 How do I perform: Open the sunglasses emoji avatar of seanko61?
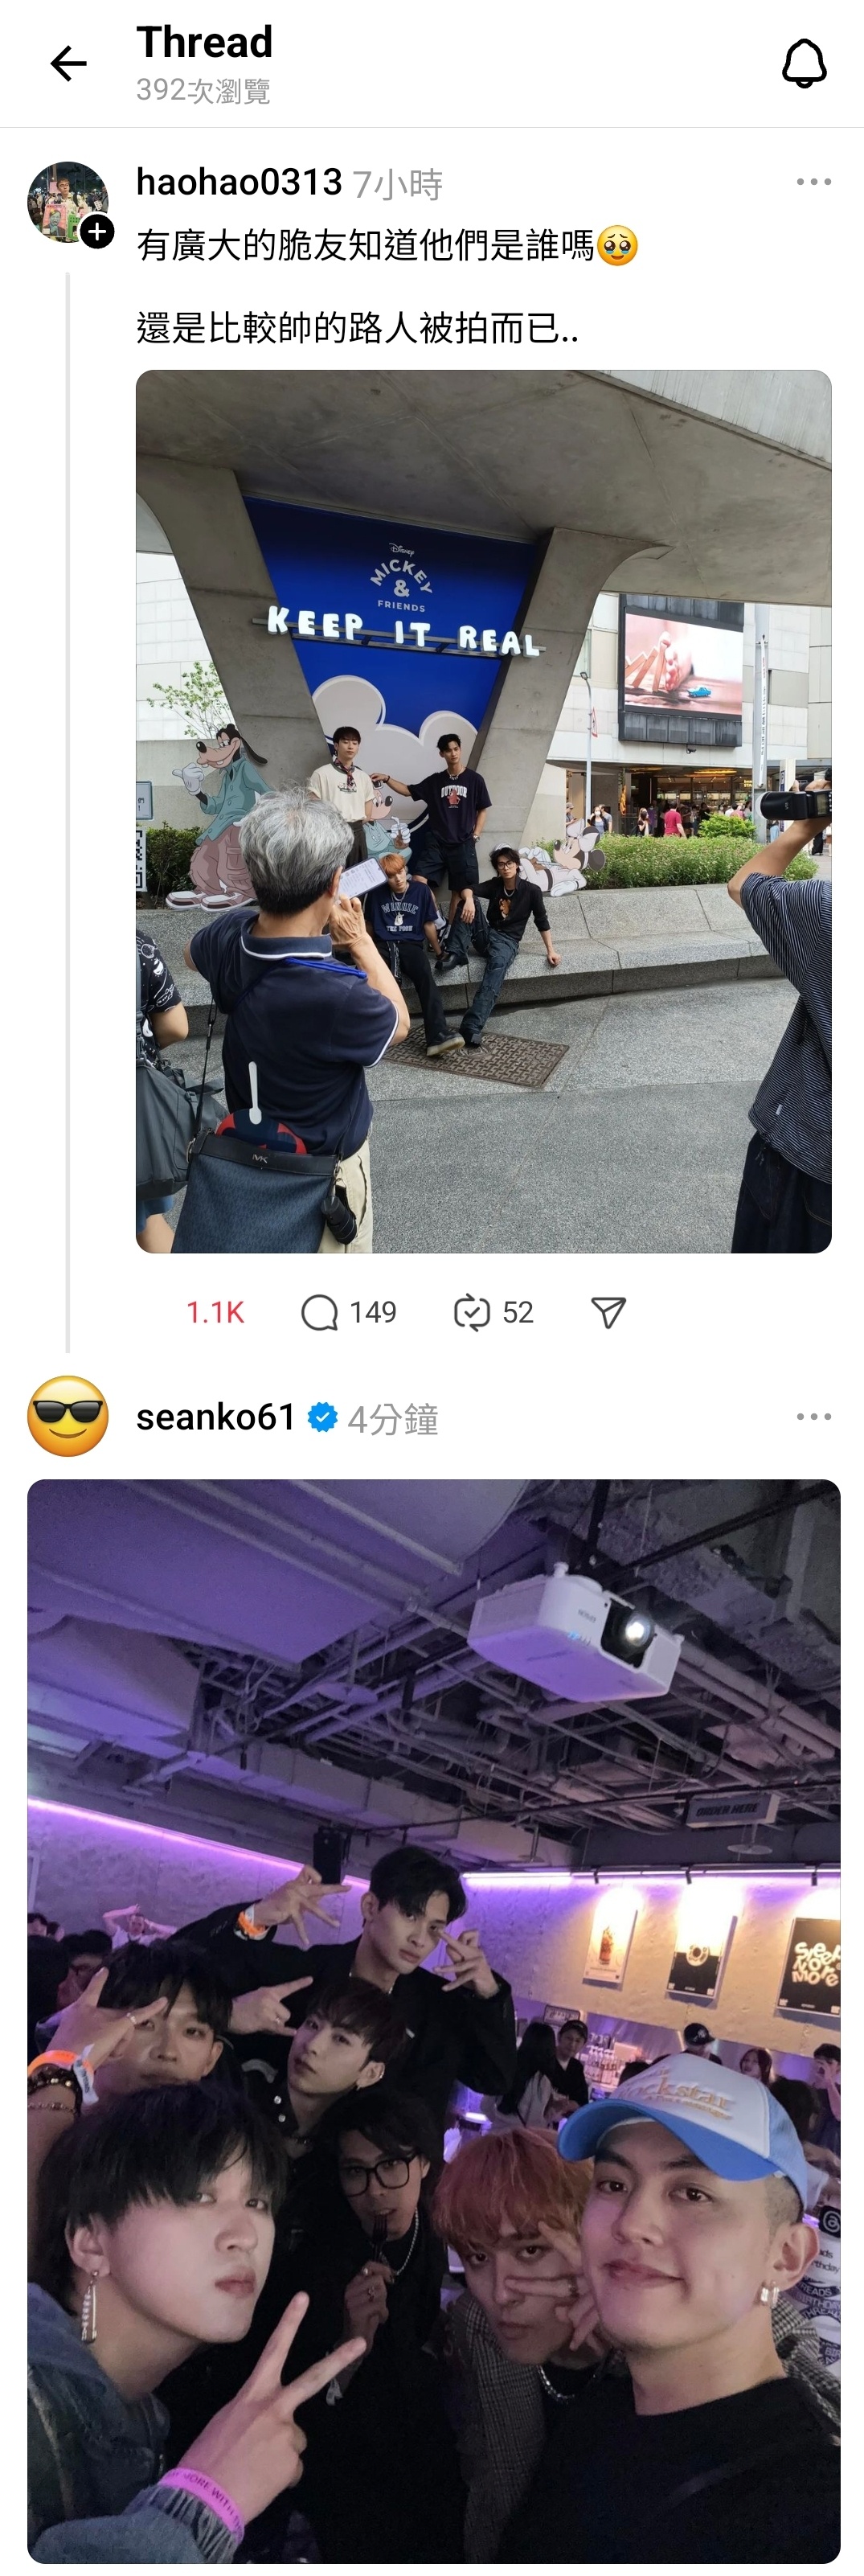pyautogui.click(x=68, y=1416)
